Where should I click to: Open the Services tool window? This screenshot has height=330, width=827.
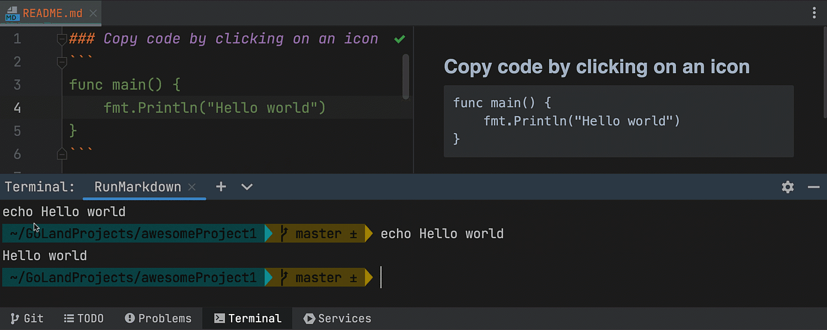tap(337, 318)
